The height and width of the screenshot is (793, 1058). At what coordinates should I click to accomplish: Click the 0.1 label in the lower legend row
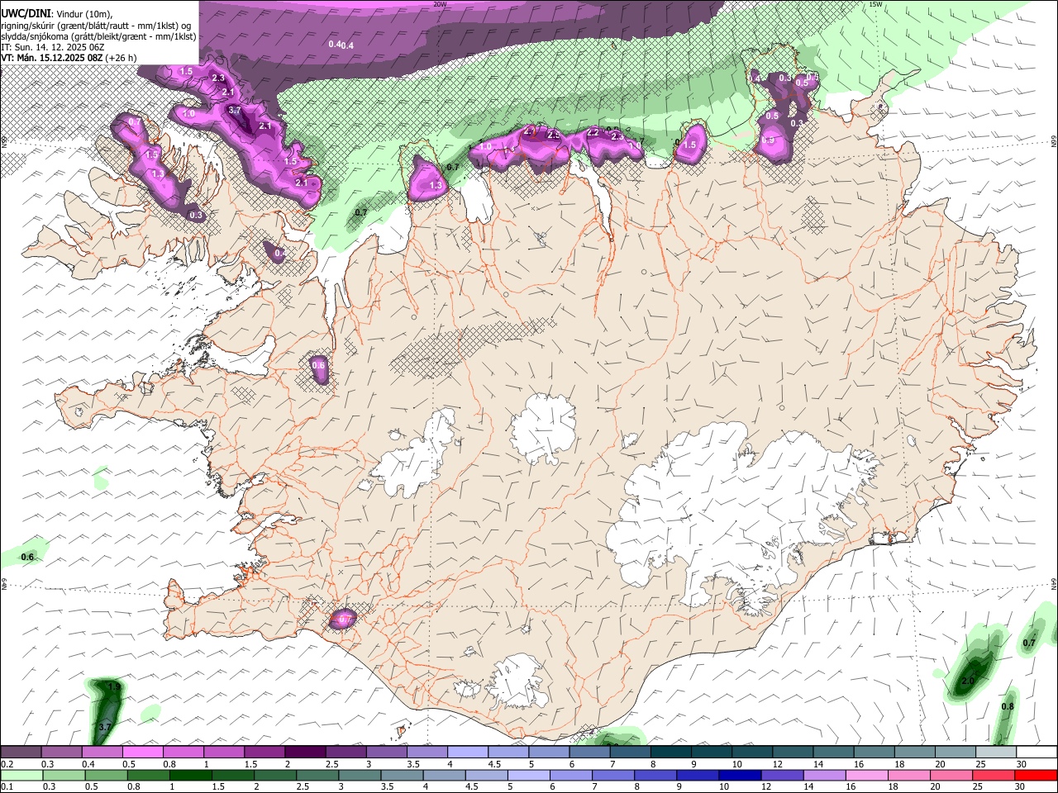[x=7, y=786]
